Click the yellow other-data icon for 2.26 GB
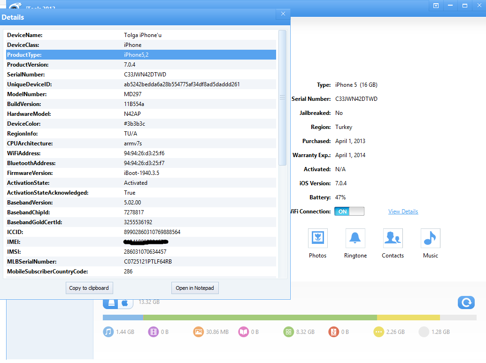This screenshot has width=486, height=363. point(378,332)
